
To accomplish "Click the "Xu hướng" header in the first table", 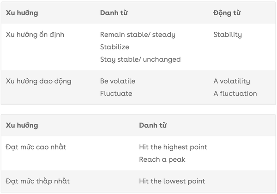I will point(22,13).
